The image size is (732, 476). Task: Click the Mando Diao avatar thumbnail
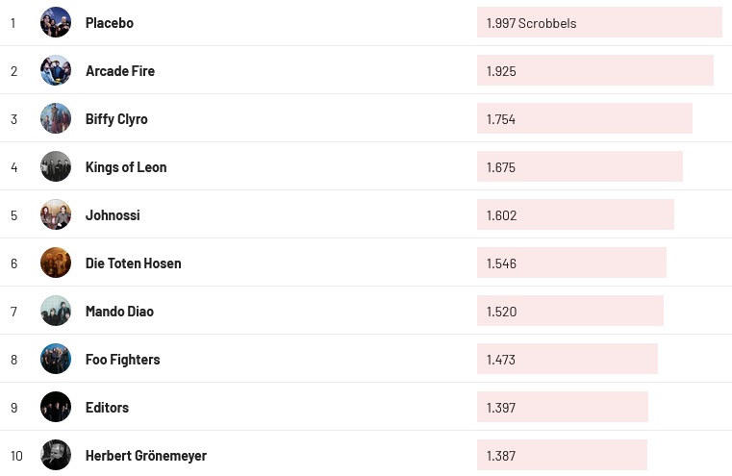click(56, 311)
